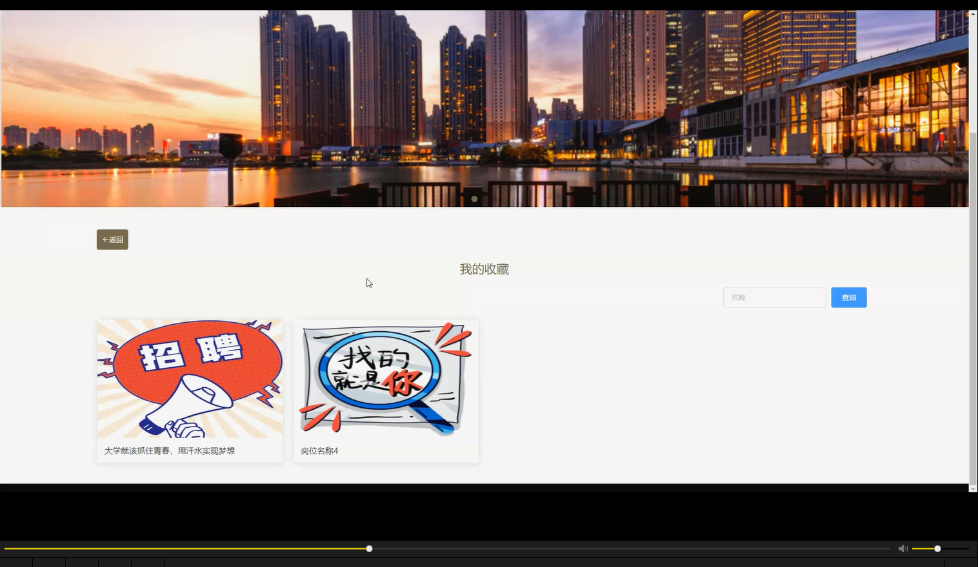Focus the 名称 search input field

point(774,298)
